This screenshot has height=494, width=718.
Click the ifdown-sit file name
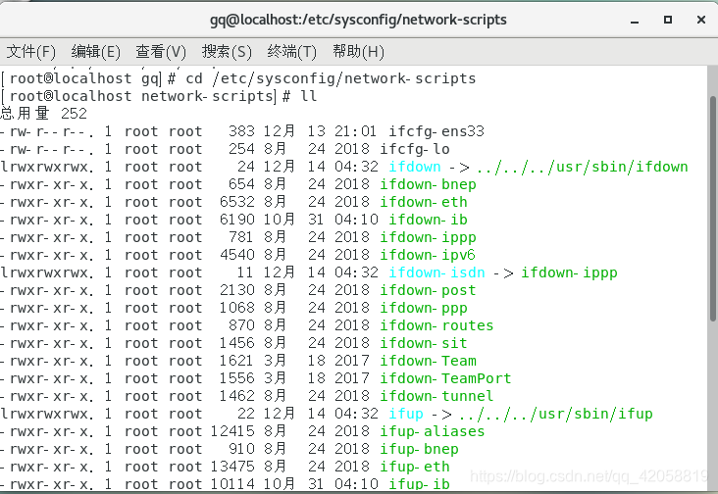tap(424, 343)
